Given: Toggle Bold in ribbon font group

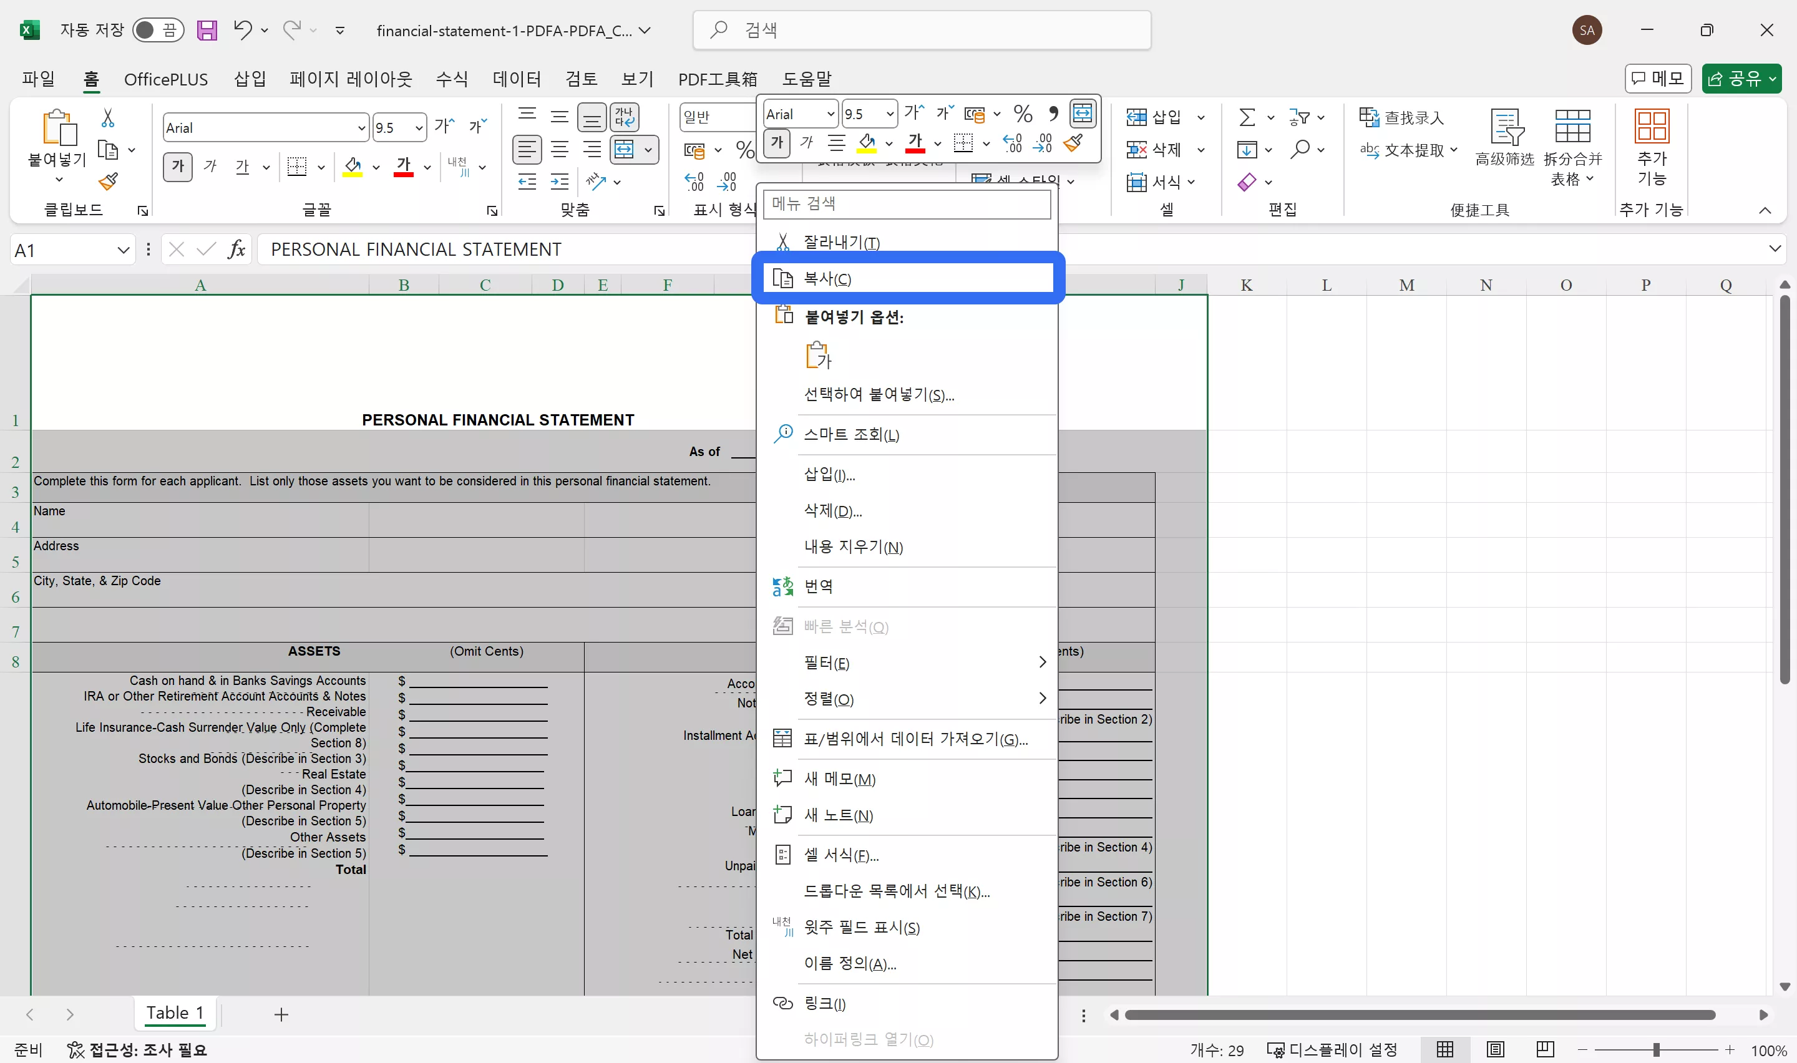Looking at the screenshot, I should pyautogui.click(x=178, y=167).
